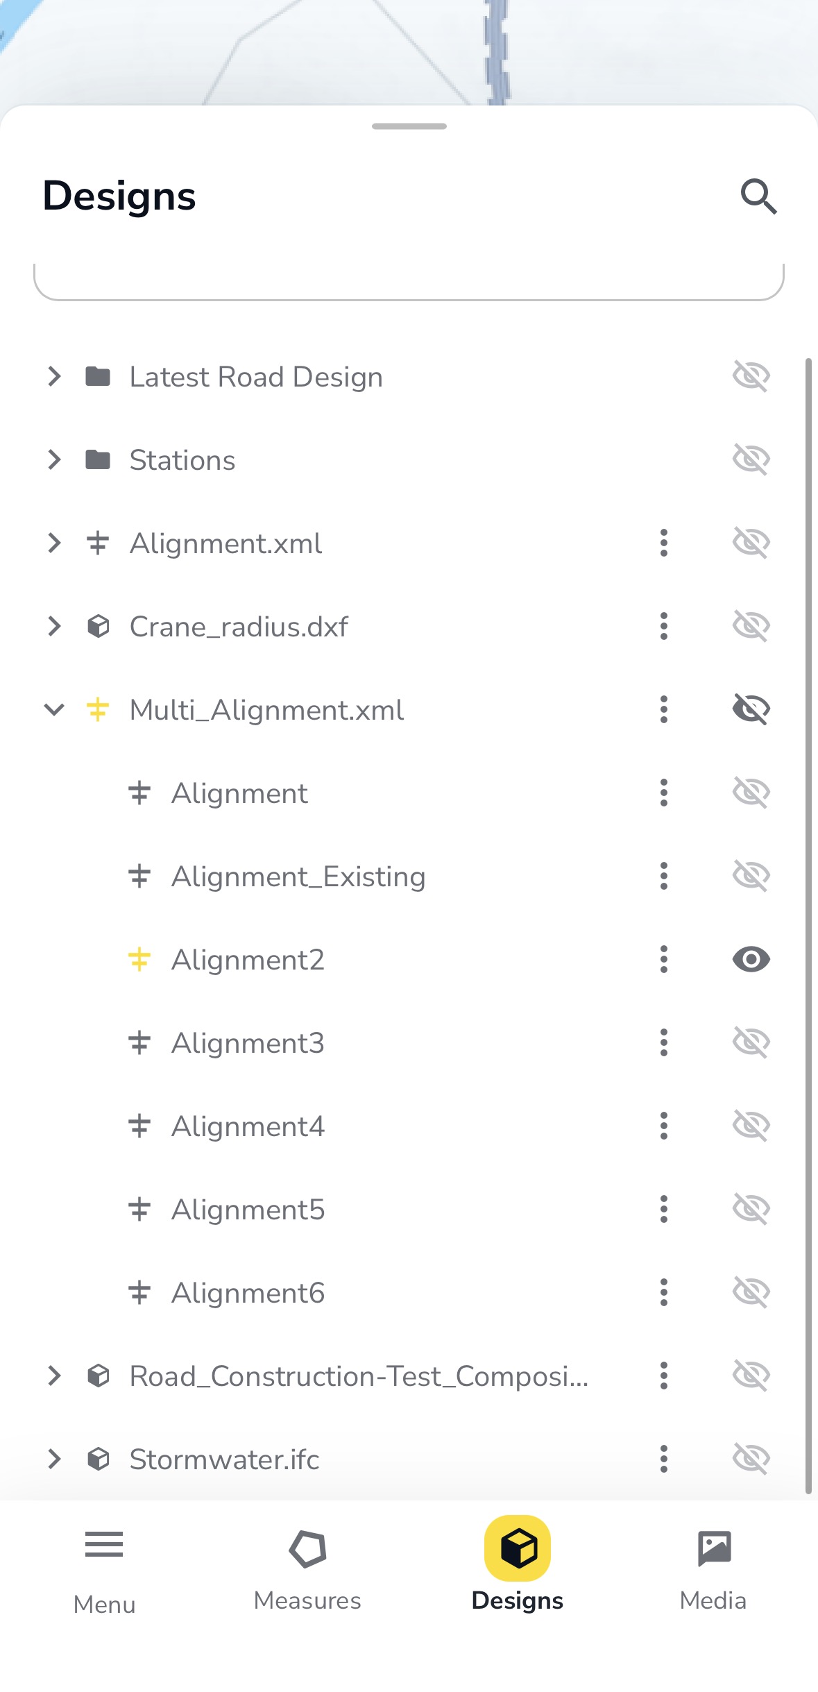Screen dimensions: 818x1692
Task: Show the Latest Road Design folder
Action: coord(751,376)
